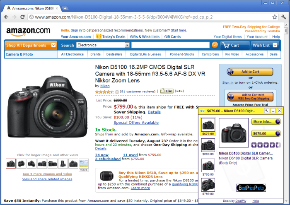The width and height of the screenshot is (290, 205).
Task: Open Special Offers Available link
Action: point(136,122)
